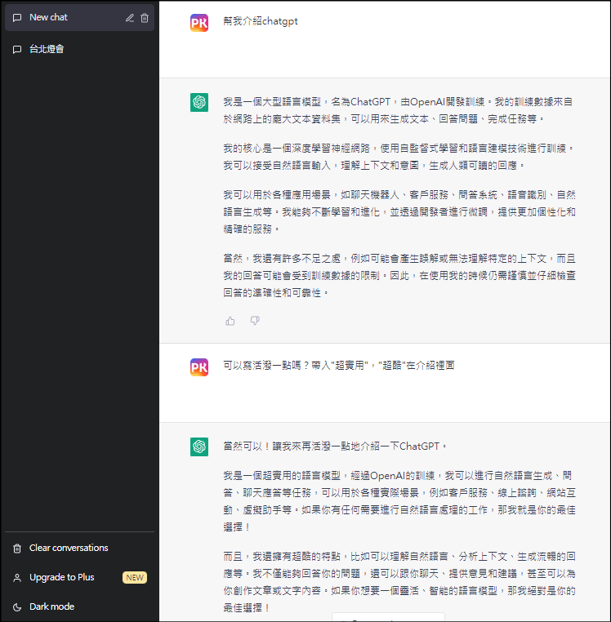Click the moon icon for Dark mode

(x=17, y=607)
